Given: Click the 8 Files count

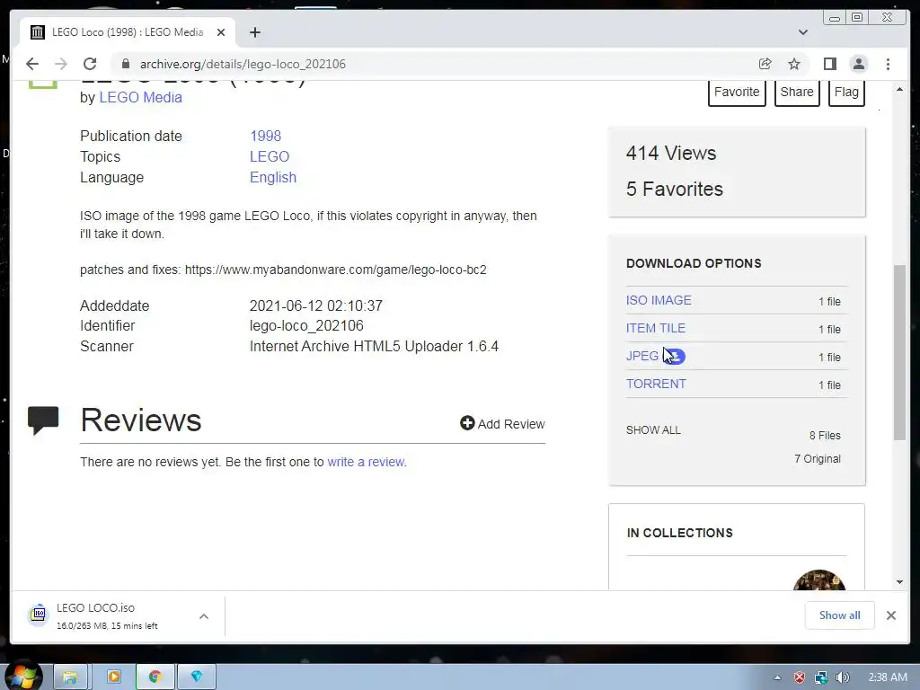Looking at the screenshot, I should click(x=825, y=436).
